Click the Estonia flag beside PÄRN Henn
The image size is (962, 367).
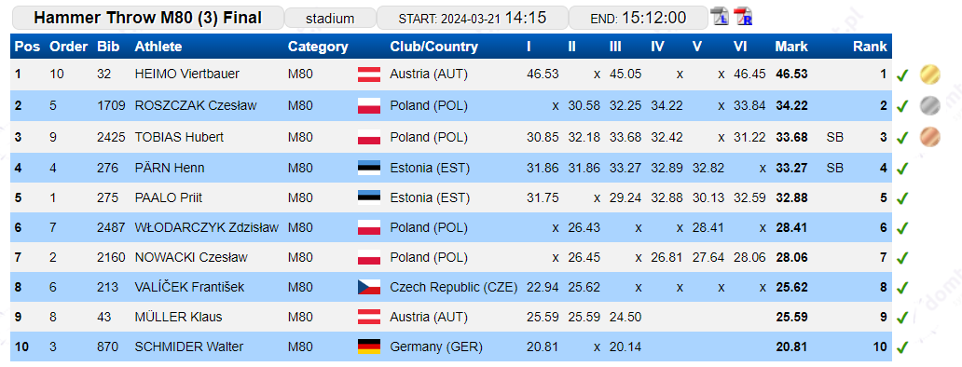[369, 168]
